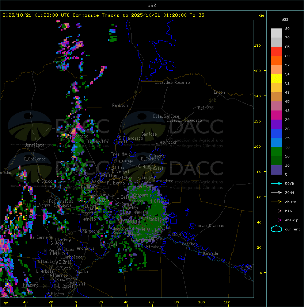Click the pink bip arrow icon
This screenshot has width=304, height=307.
point(276,211)
